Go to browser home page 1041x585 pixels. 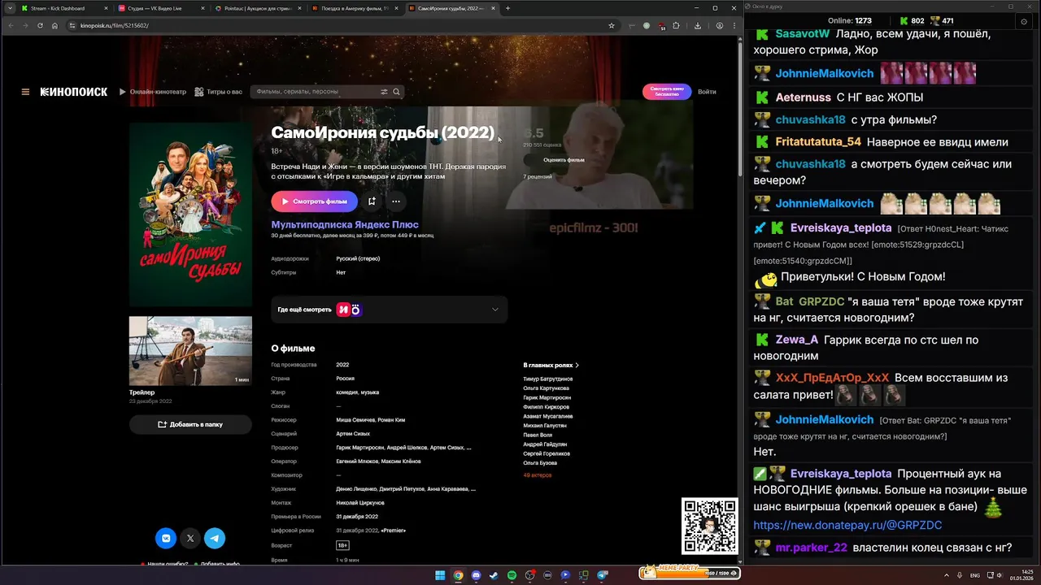click(54, 25)
